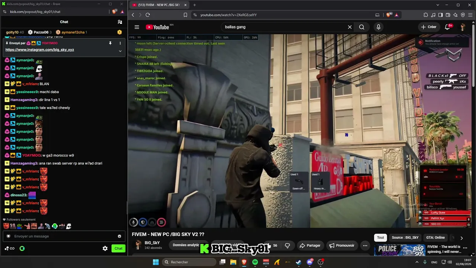The image size is (476, 268).
Task: Show hidden system tray icons
Action: [417, 262]
